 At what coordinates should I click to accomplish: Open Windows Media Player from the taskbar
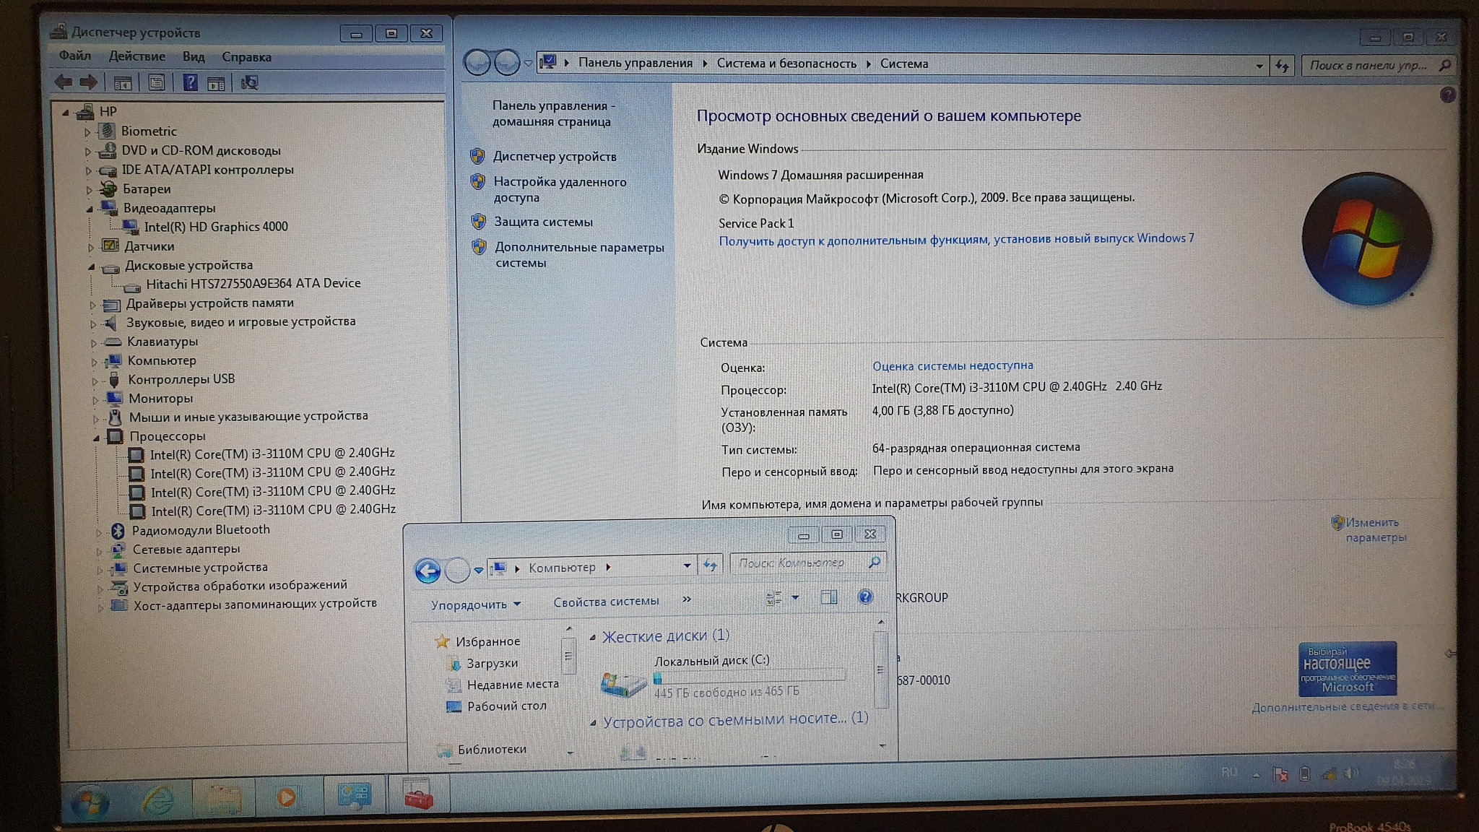286,797
